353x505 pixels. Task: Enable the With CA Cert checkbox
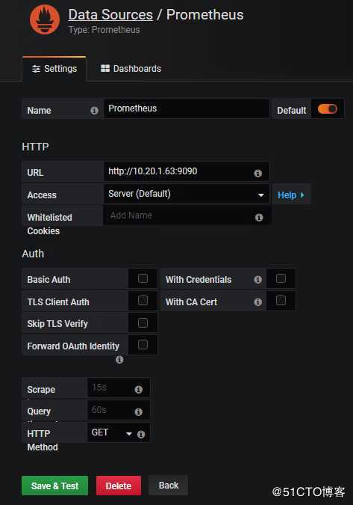point(281,301)
